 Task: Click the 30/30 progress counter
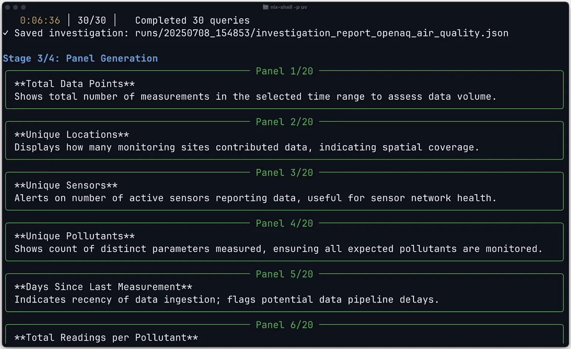click(x=92, y=20)
